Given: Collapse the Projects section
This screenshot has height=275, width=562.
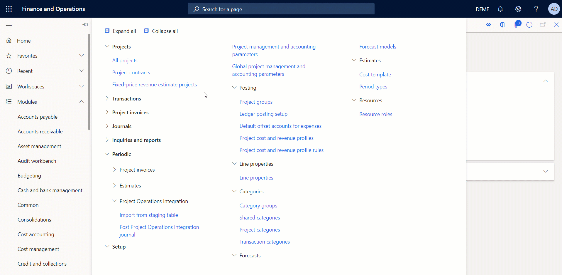Looking at the screenshot, I should tap(107, 46).
